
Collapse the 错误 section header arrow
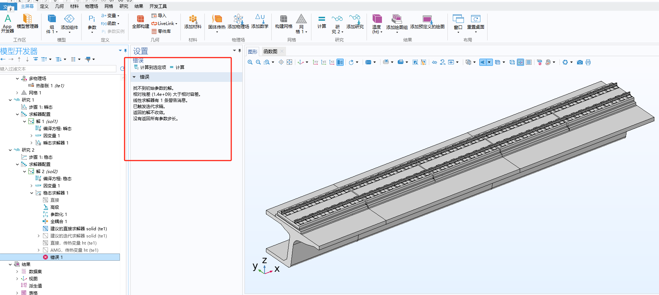point(134,77)
